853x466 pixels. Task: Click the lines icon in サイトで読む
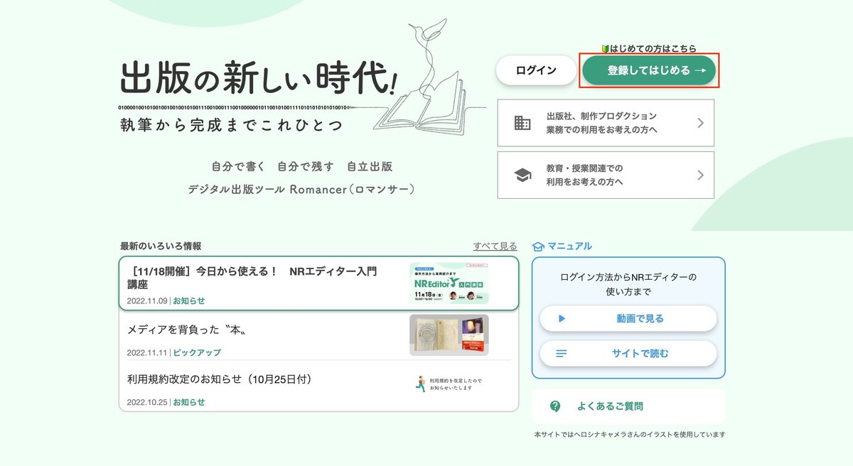click(562, 353)
